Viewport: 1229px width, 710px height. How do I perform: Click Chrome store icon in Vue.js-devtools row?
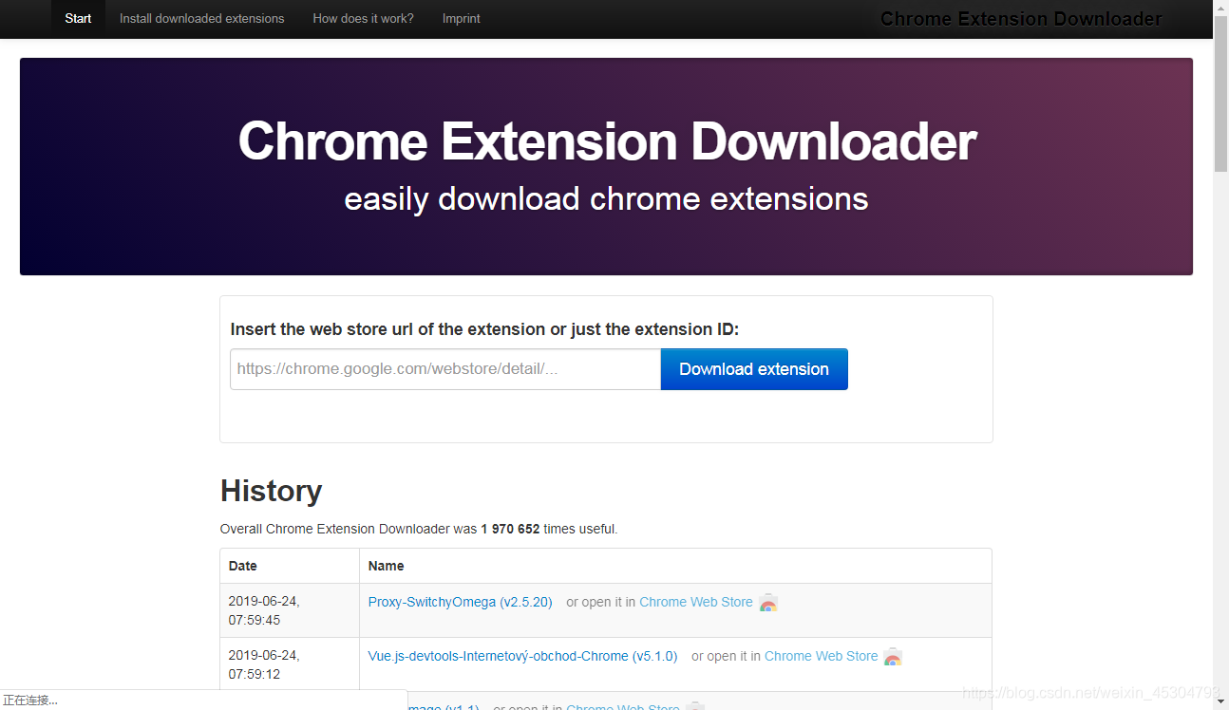(x=893, y=657)
